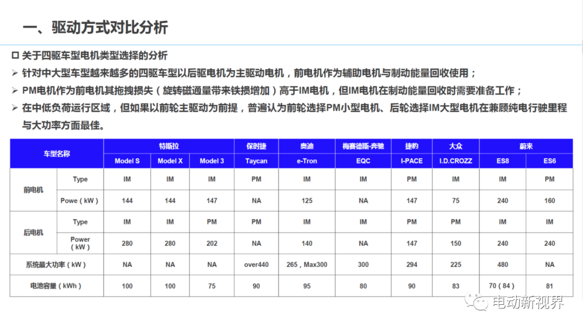Click the 后电机 row label

click(x=33, y=233)
